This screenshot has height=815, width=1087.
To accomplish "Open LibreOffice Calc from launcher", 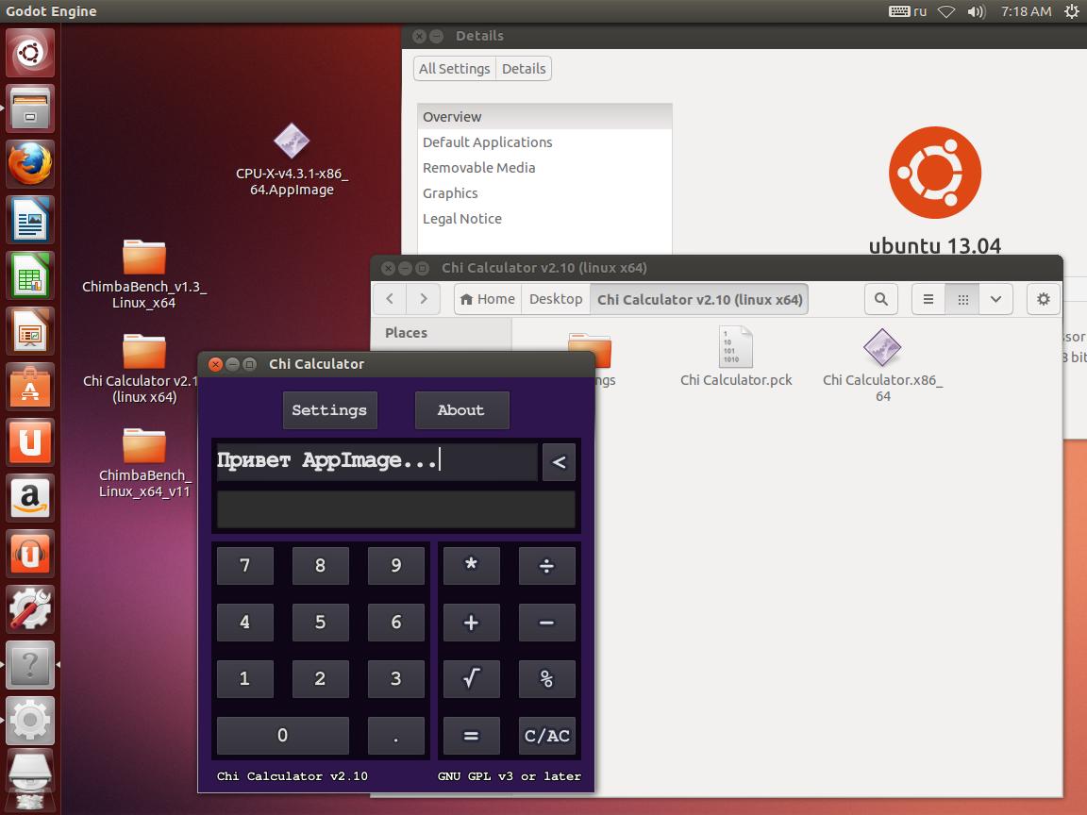I will point(30,275).
